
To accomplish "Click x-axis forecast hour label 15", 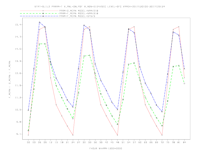I will [x=56, y=142].
